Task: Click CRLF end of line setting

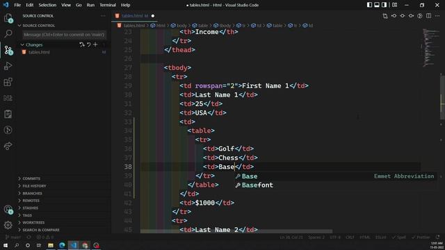Action: (350, 237)
